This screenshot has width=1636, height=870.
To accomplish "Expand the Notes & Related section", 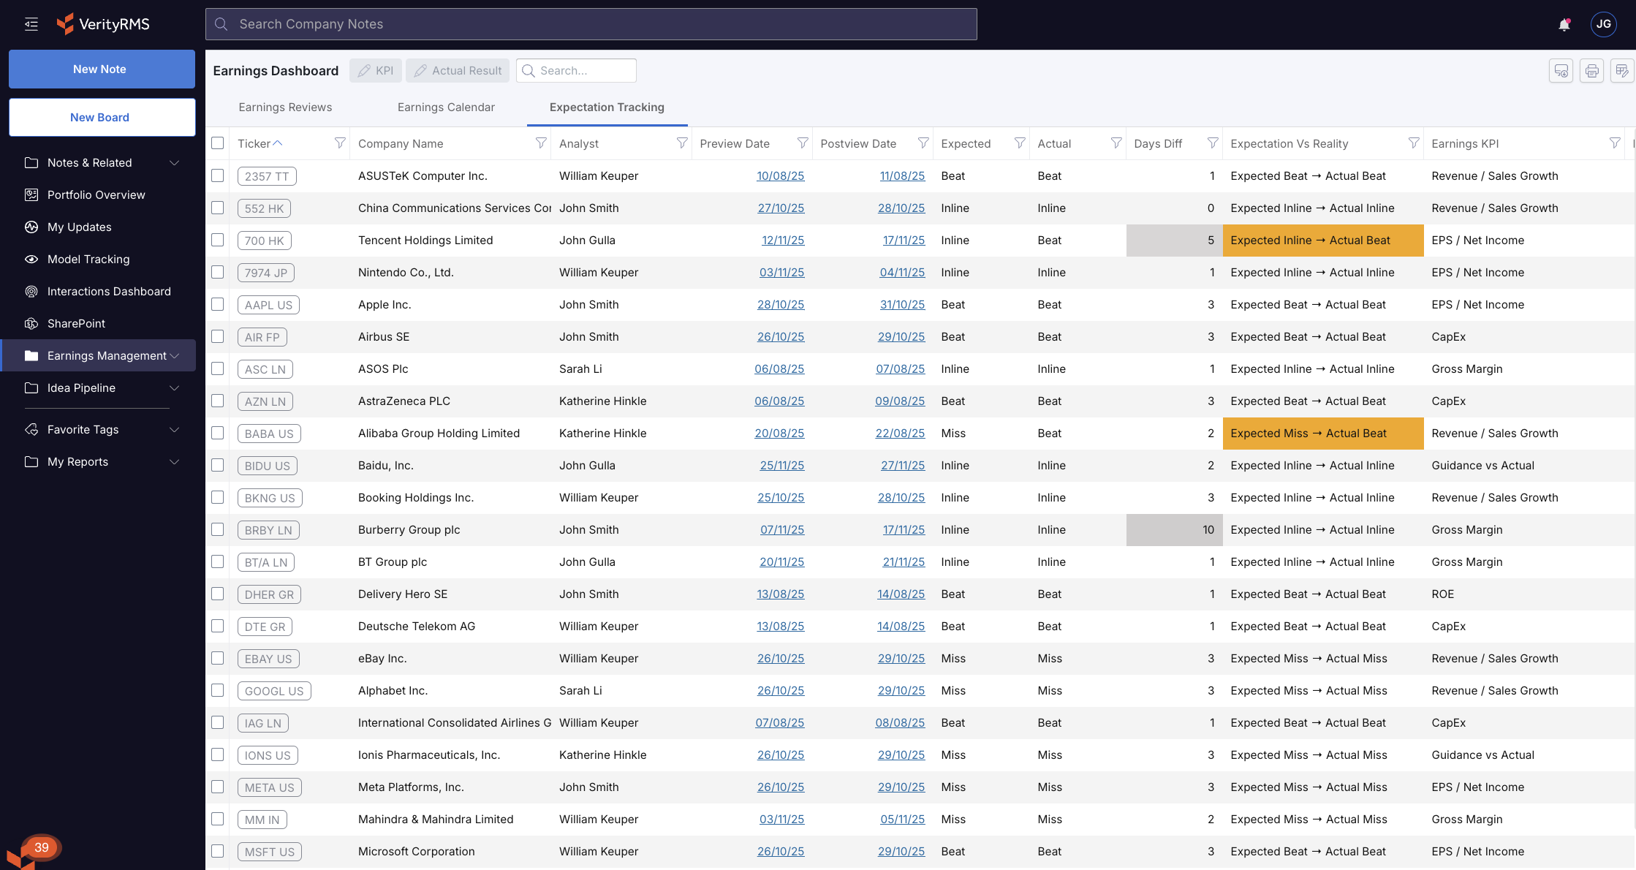I will tap(174, 163).
